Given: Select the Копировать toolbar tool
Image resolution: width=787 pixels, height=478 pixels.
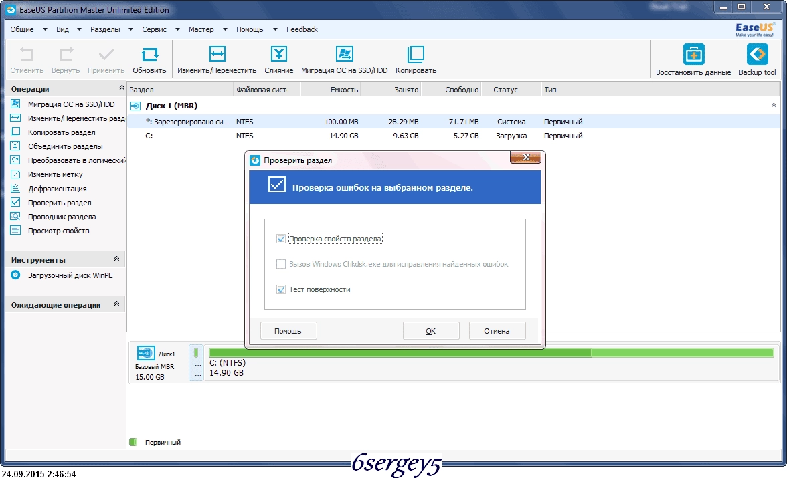Looking at the screenshot, I should point(416,54).
